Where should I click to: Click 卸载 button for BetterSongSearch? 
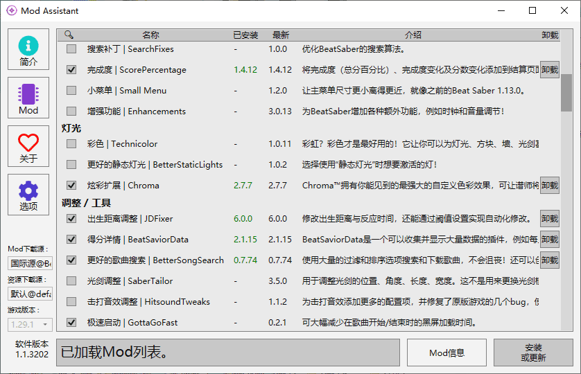pyautogui.click(x=550, y=260)
